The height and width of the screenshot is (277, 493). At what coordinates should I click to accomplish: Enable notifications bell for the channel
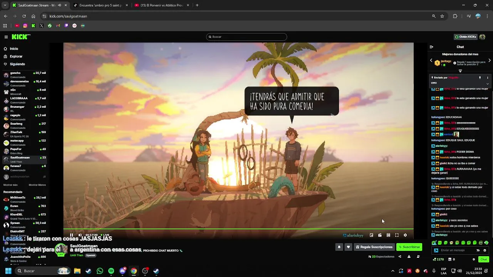(x=339, y=247)
